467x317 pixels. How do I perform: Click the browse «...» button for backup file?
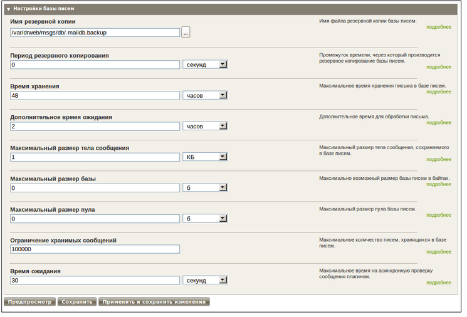186,33
